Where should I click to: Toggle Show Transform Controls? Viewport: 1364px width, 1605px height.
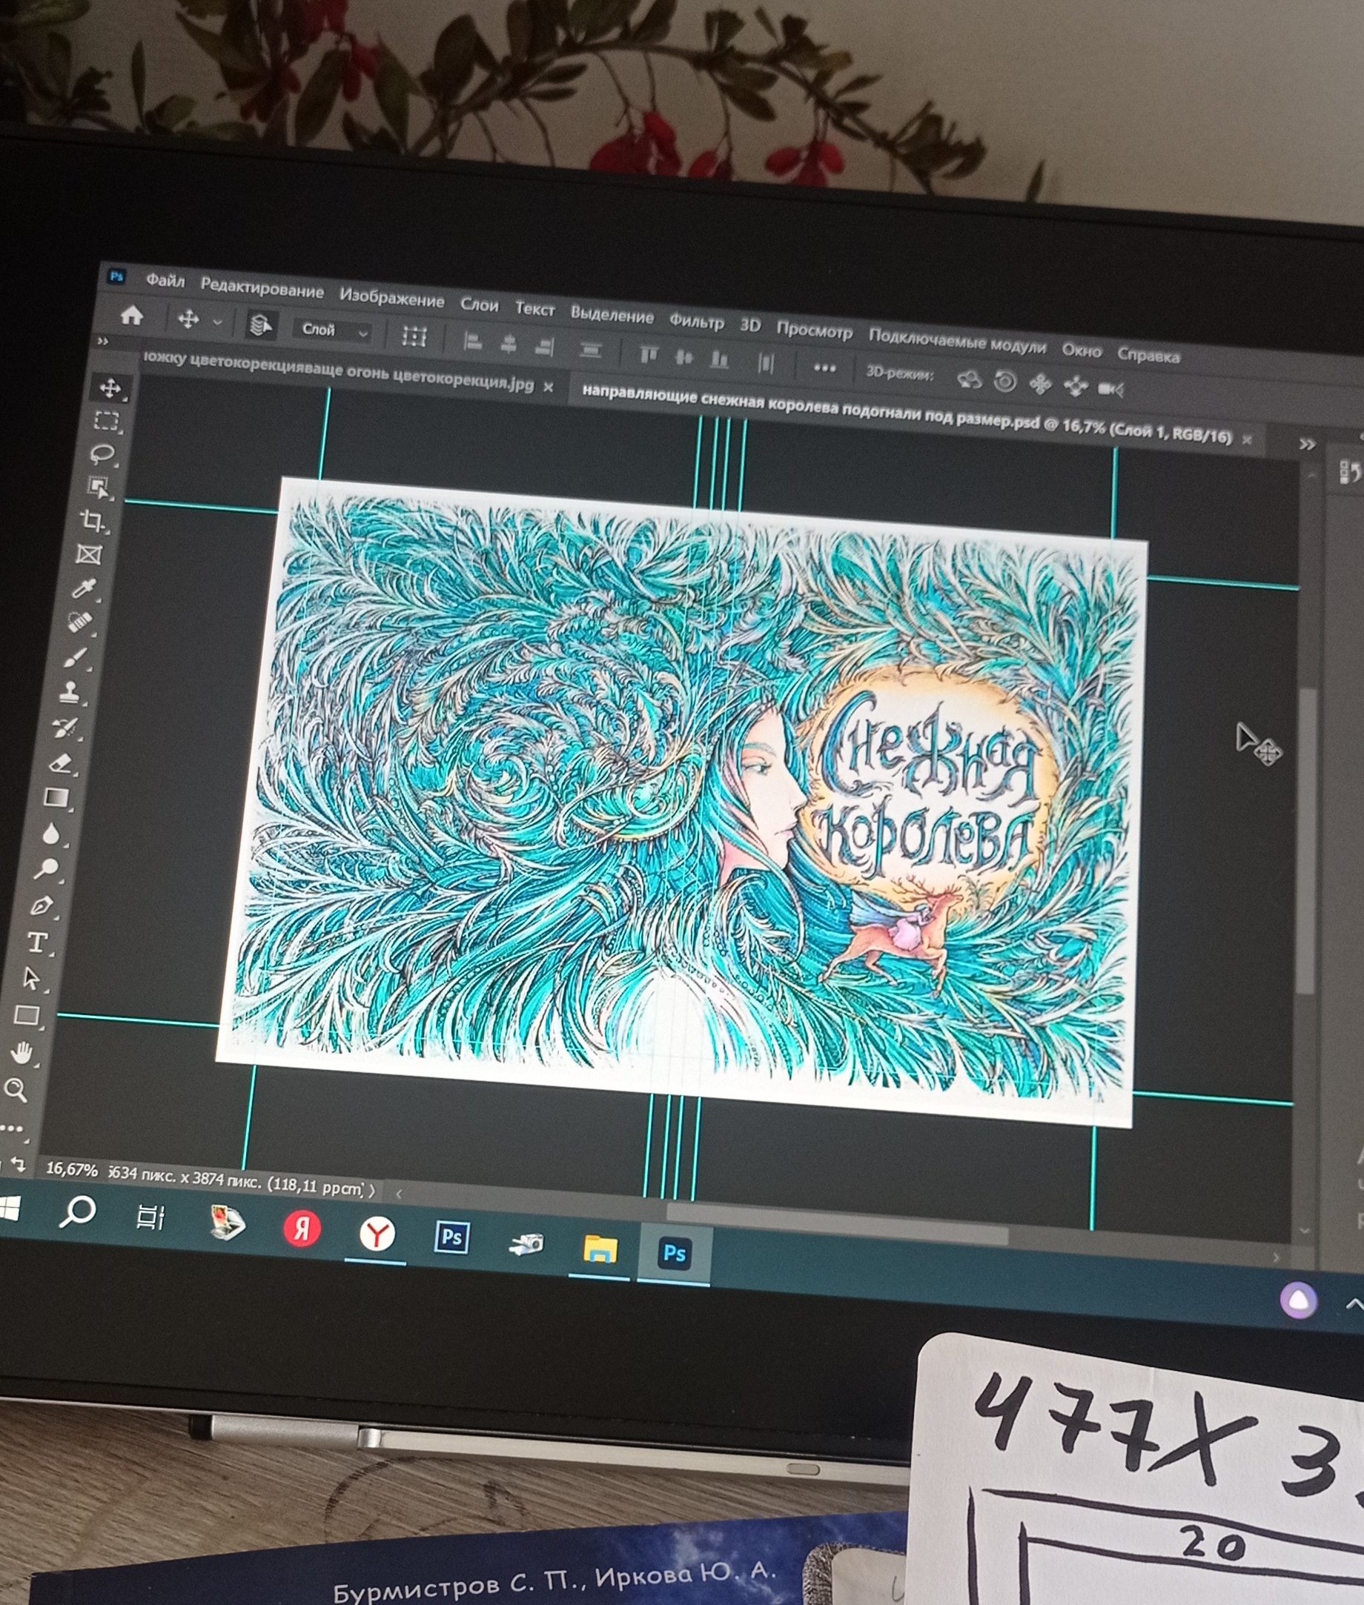(x=414, y=336)
